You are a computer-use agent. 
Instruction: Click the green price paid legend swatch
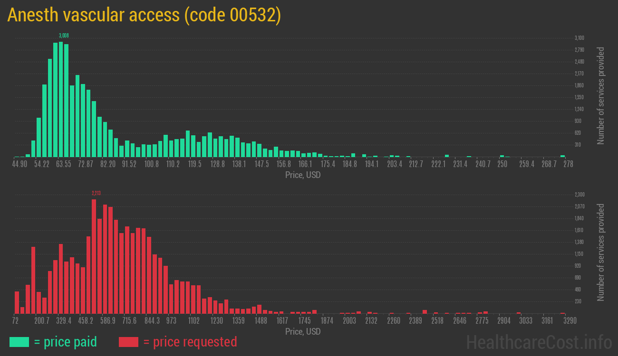click(x=19, y=342)
